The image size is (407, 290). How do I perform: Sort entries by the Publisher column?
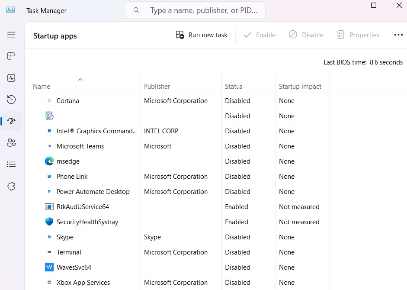tap(157, 86)
